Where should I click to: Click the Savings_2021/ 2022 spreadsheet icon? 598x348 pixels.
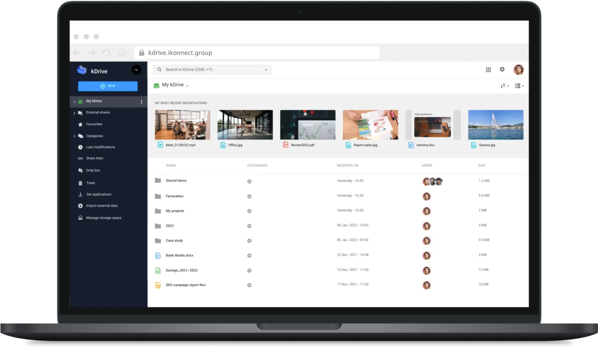click(x=158, y=270)
